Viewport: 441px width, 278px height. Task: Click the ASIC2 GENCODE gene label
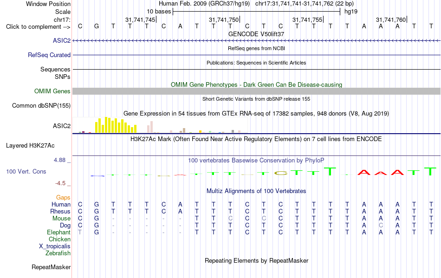click(x=62, y=40)
